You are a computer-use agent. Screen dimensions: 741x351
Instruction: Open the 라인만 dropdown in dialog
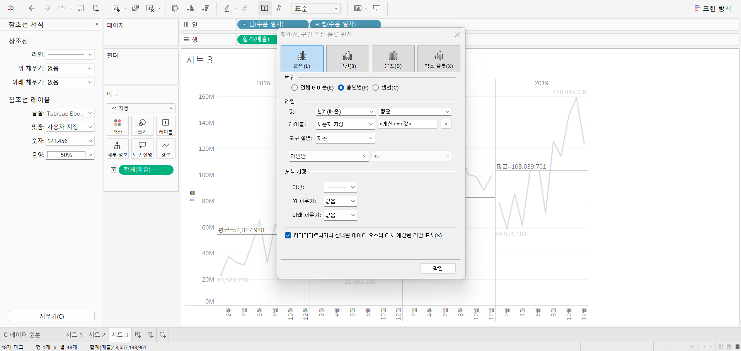[x=329, y=156]
